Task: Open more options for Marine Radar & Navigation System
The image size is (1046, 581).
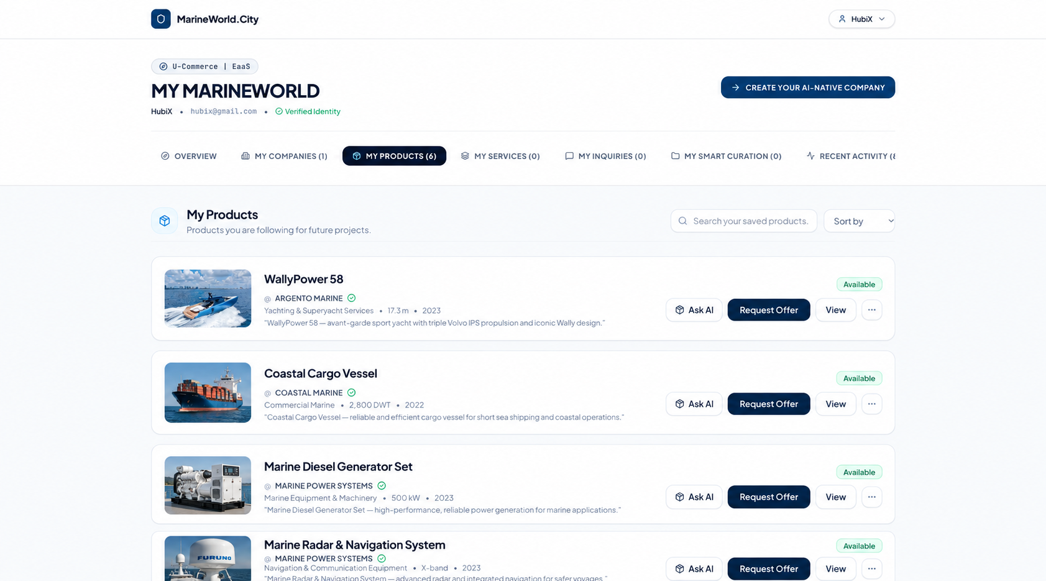Action: click(x=872, y=569)
